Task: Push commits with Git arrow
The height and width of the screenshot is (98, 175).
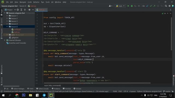Action: pos(154,6)
